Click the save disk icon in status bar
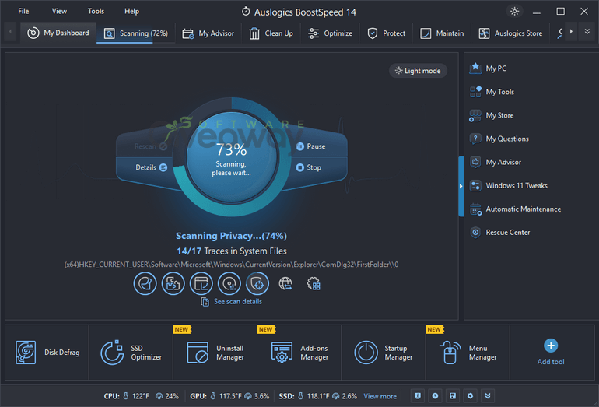 (x=453, y=396)
